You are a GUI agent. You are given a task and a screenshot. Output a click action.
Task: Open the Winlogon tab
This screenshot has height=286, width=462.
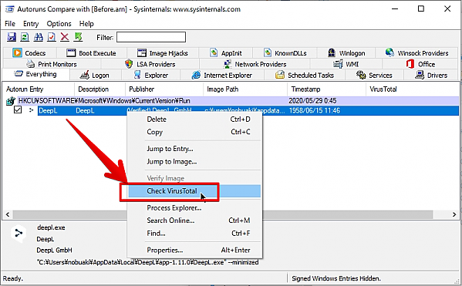click(x=346, y=53)
